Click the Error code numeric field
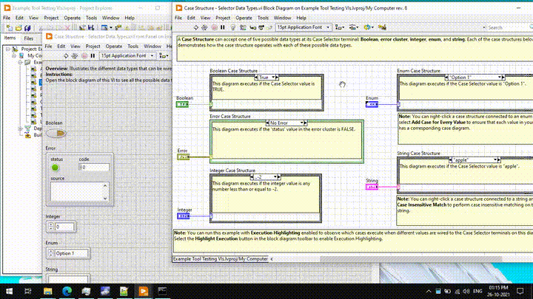The image size is (533, 299). 94,167
